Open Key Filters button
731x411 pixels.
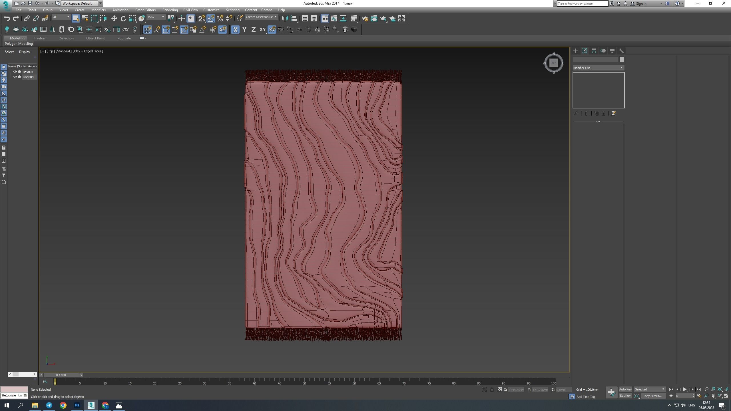pos(653,396)
